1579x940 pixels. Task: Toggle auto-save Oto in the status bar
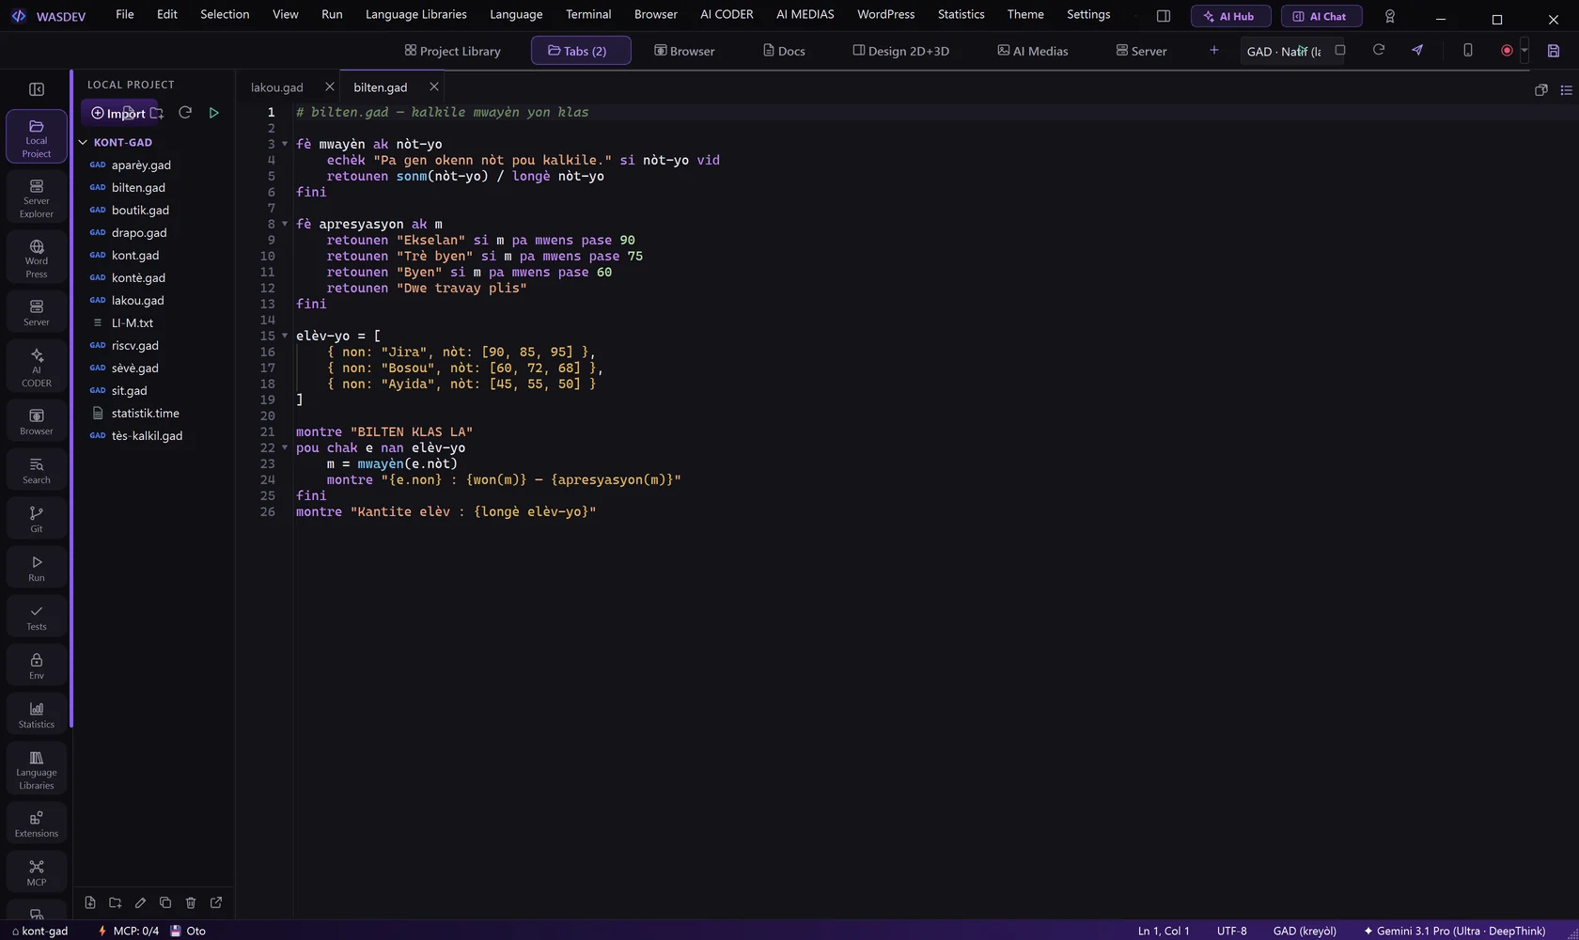(x=188, y=931)
